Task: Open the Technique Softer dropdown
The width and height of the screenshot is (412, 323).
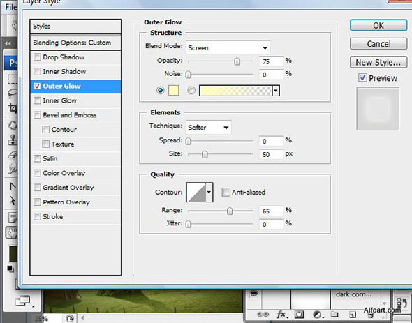Action: (208, 128)
